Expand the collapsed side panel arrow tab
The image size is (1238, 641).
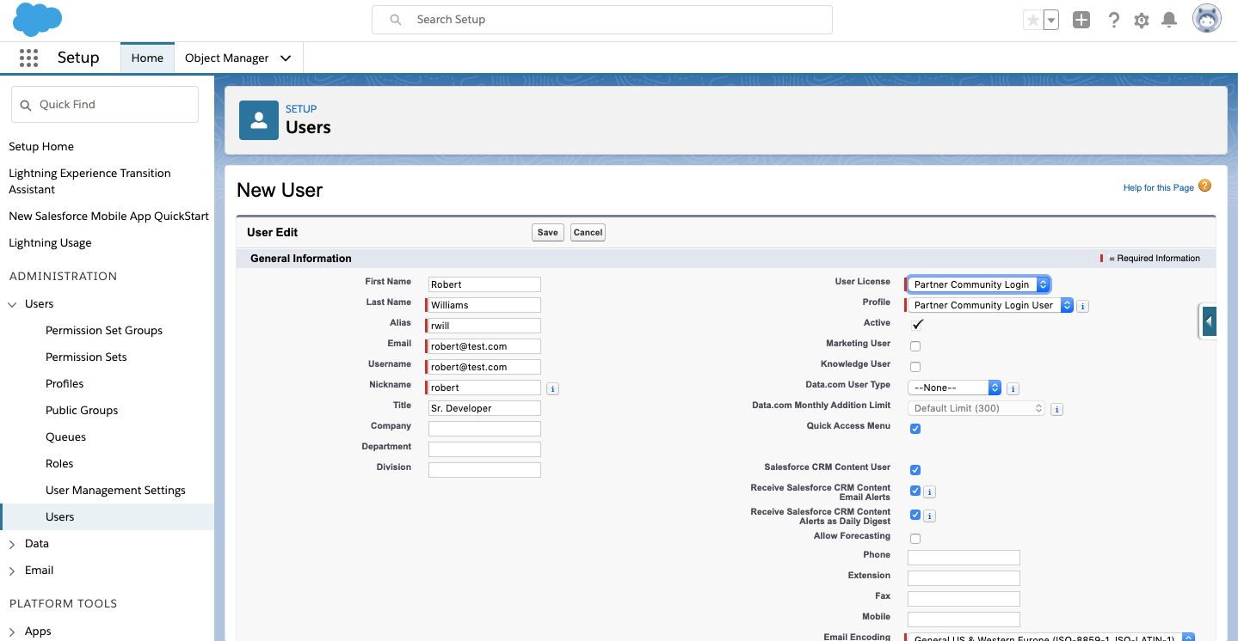click(1208, 321)
